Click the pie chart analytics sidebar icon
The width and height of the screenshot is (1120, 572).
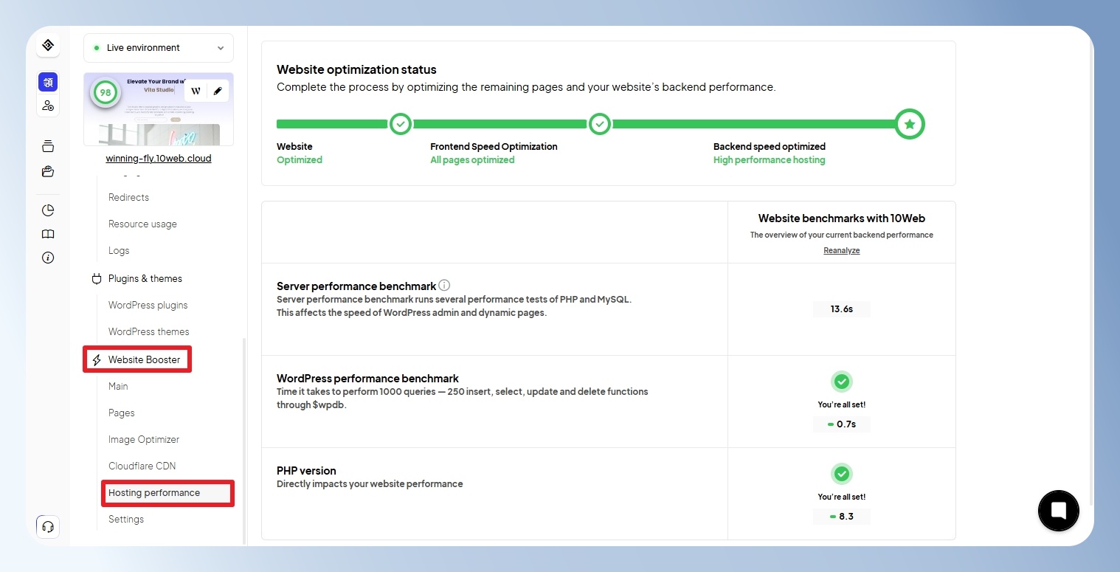[x=48, y=210]
